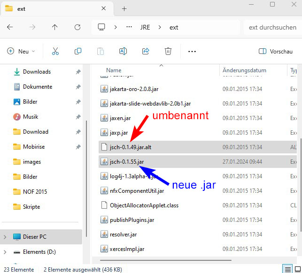
Task: Open a new tab with plus button
Action: (124, 8)
